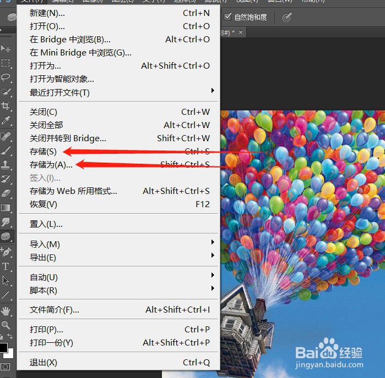This screenshot has width=385, height=378.
Task: Toggle Quick Mask mode
Action: [x=5, y=366]
